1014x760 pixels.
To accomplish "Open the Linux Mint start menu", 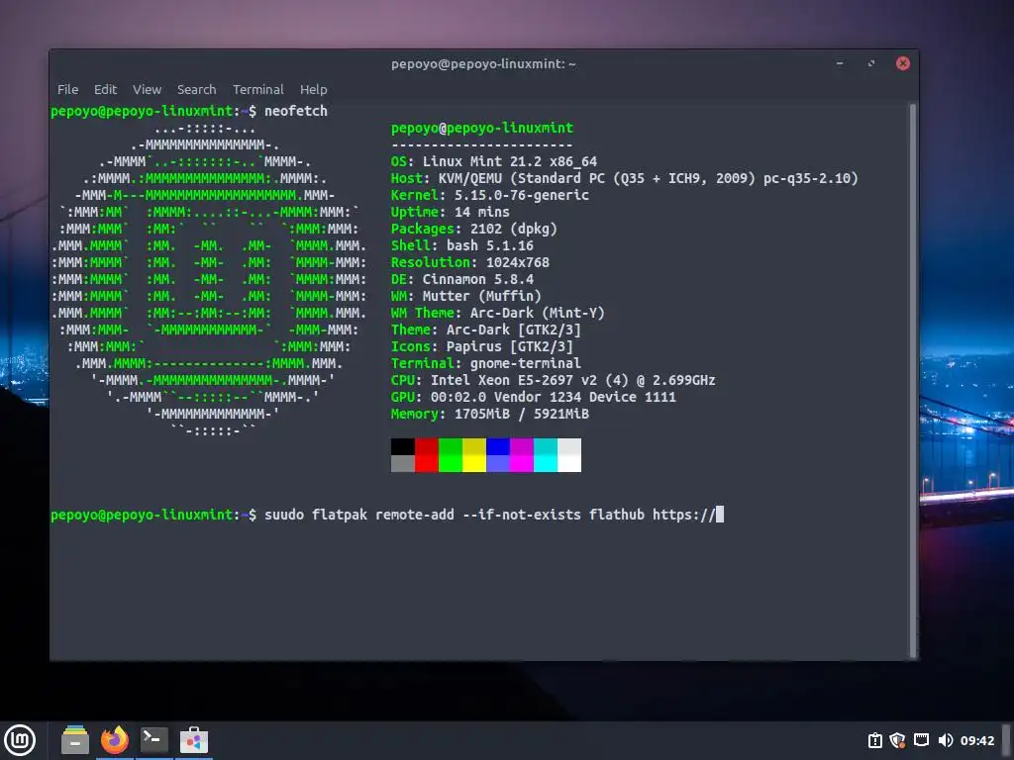I will [x=20, y=740].
